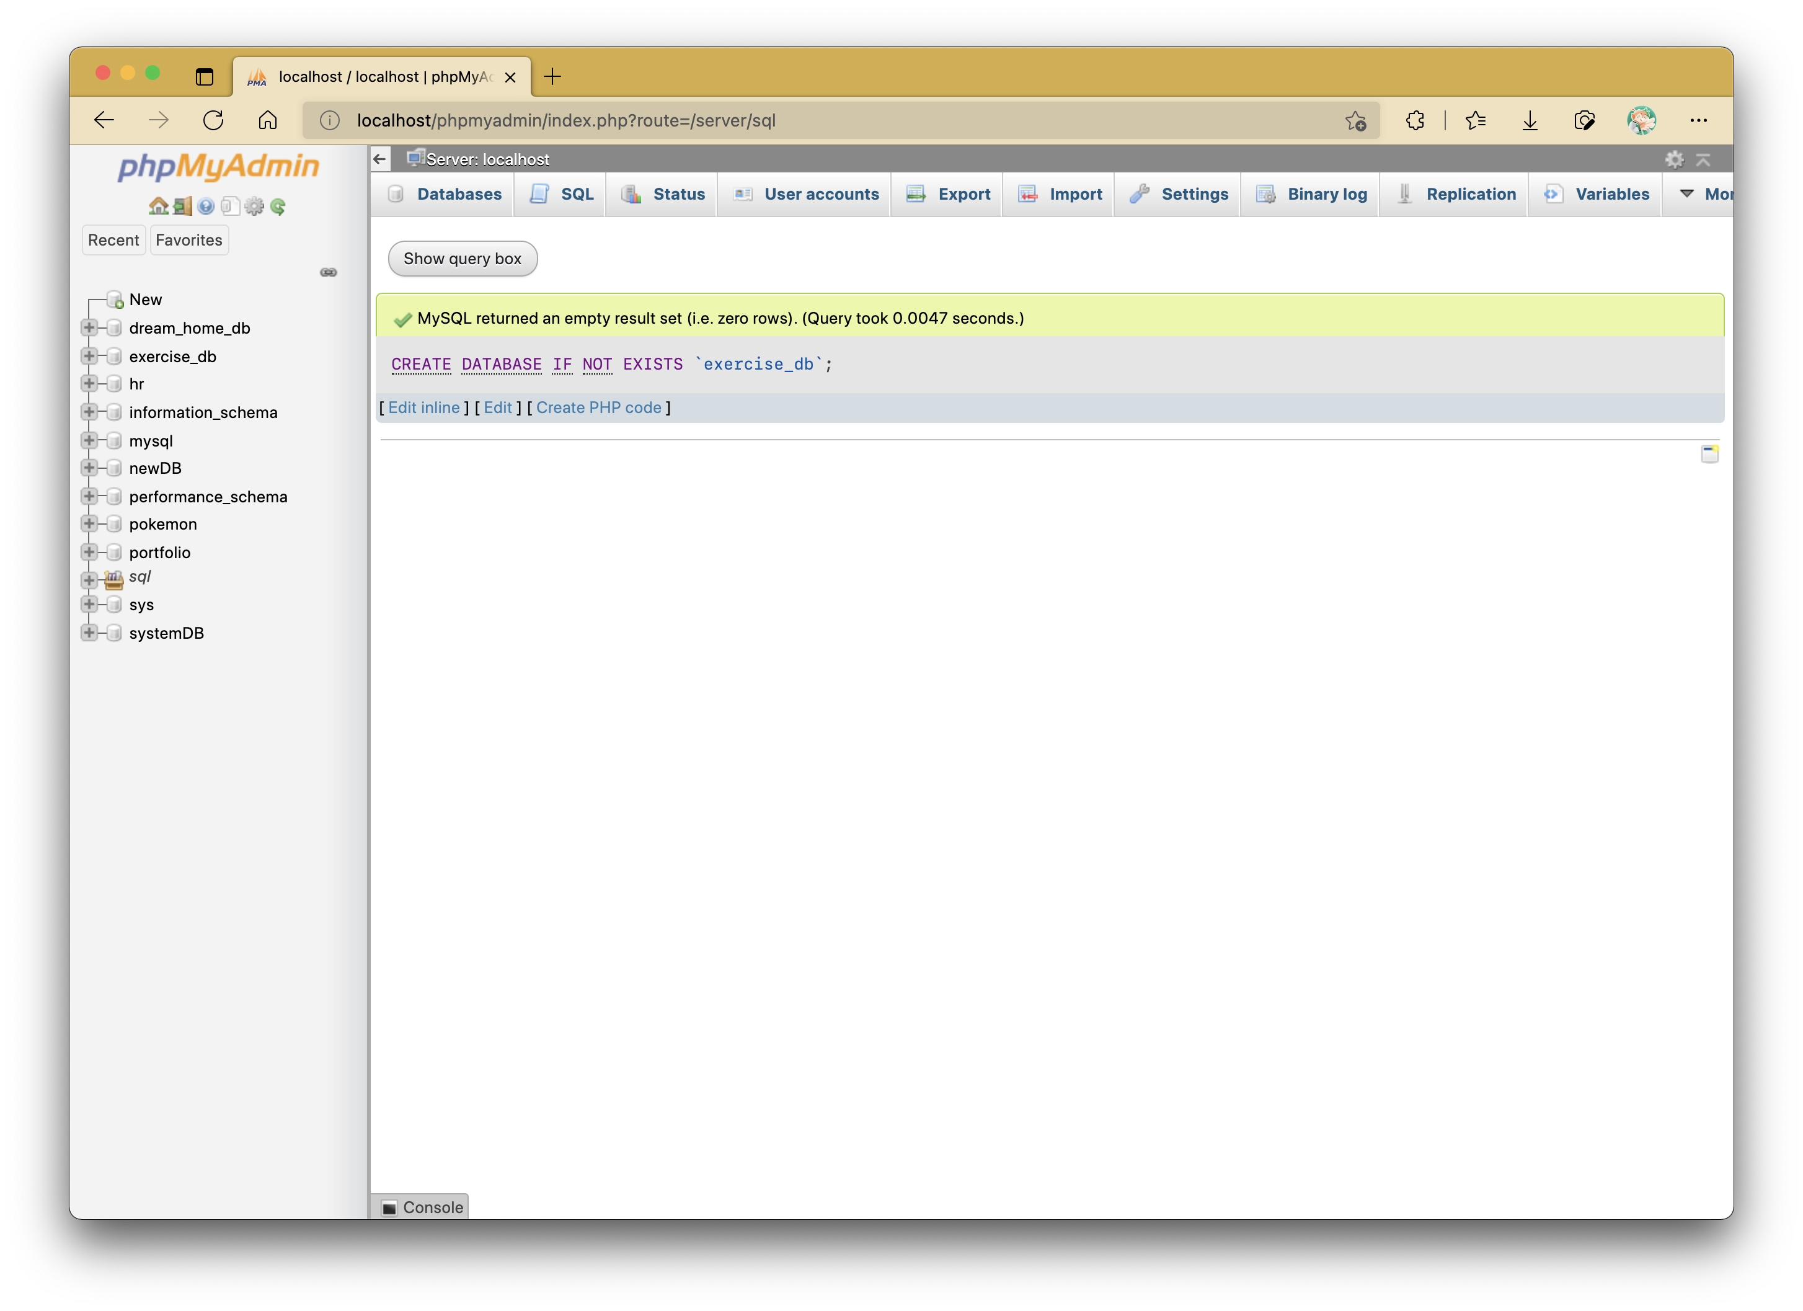Image resolution: width=1803 pixels, height=1311 pixels.
Task: Click the Server: localhost breadcrumb
Action: (x=487, y=159)
